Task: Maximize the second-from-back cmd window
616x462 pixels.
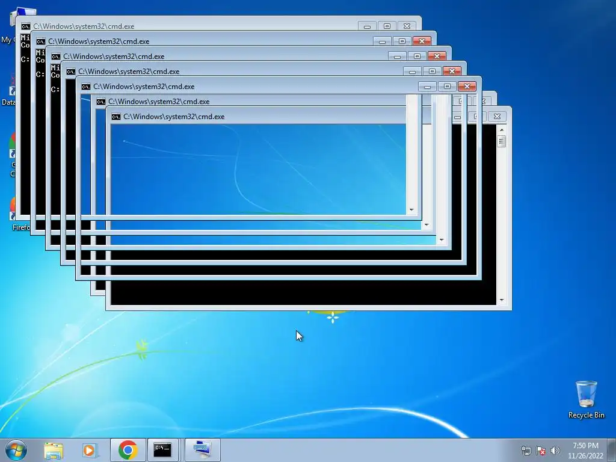Action: 402,41
